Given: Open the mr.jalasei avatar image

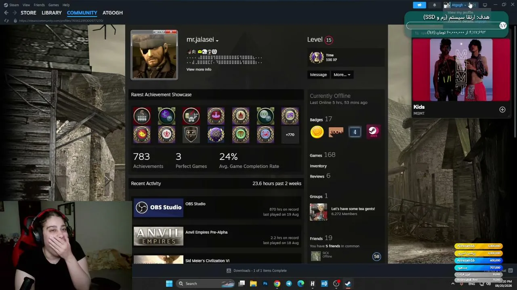Looking at the screenshot, I should (x=154, y=55).
